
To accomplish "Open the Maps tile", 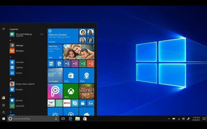I will 87,75.
